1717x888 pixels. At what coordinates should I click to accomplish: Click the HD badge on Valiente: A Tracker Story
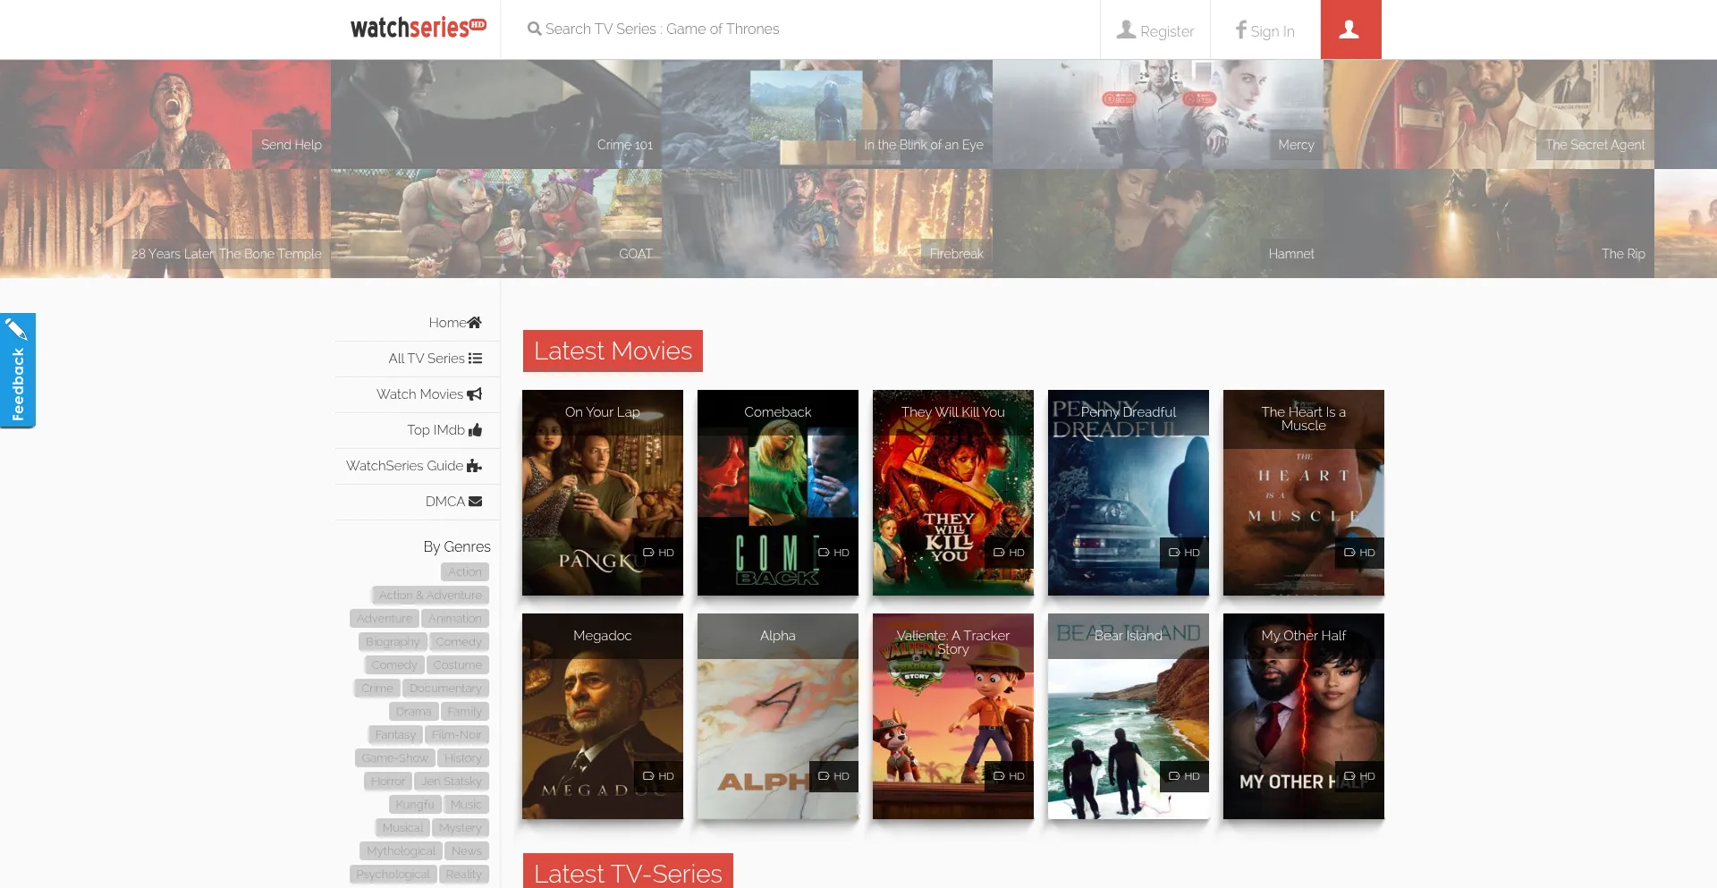(1009, 776)
